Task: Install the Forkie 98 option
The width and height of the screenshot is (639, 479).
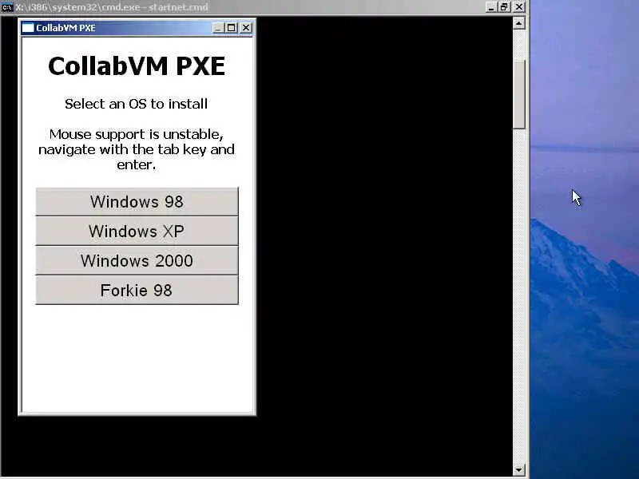Action: [x=137, y=290]
